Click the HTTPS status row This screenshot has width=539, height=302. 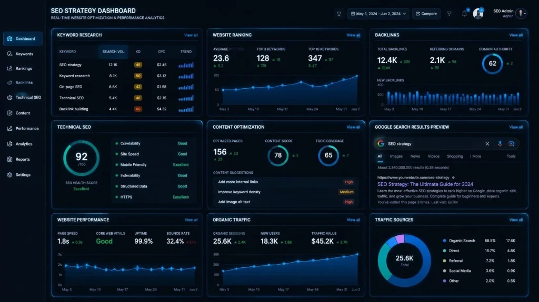[x=152, y=197]
